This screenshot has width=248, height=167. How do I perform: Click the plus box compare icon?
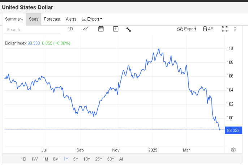coord(116,29)
